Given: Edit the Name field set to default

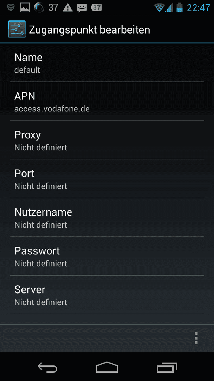Looking at the screenshot, I should [x=107, y=63].
